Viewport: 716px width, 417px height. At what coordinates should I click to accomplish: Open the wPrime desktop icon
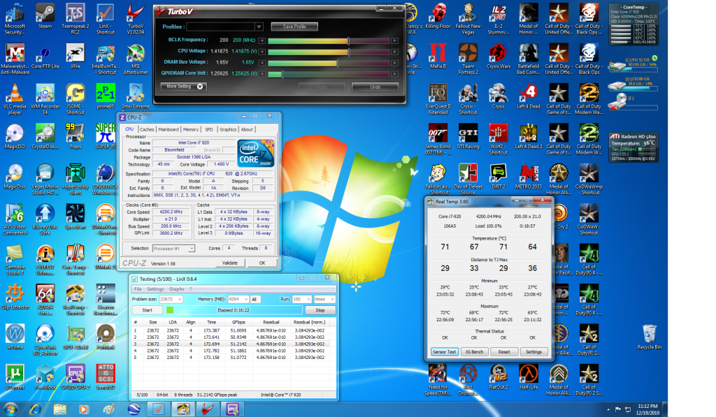point(15,337)
